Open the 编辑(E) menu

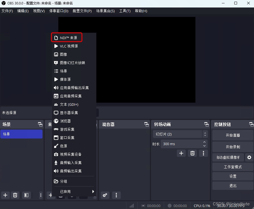point(23,11)
